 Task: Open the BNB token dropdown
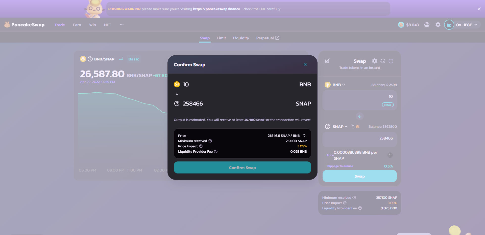(x=335, y=85)
